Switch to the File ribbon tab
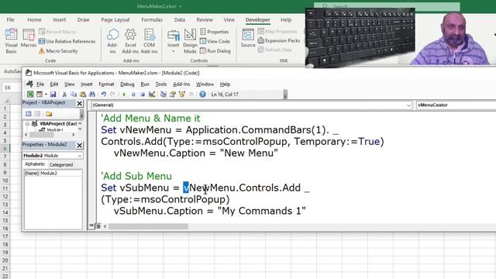 [x=10, y=19]
